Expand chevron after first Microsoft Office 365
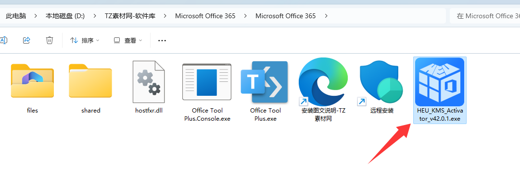520x193 pixels. (x=245, y=16)
